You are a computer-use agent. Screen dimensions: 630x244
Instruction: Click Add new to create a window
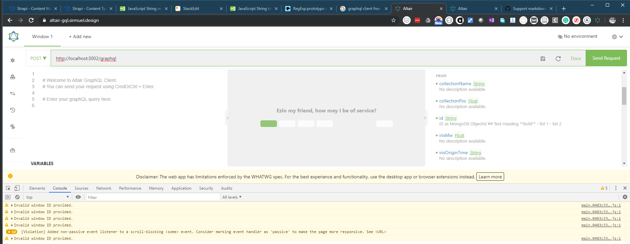pos(80,36)
